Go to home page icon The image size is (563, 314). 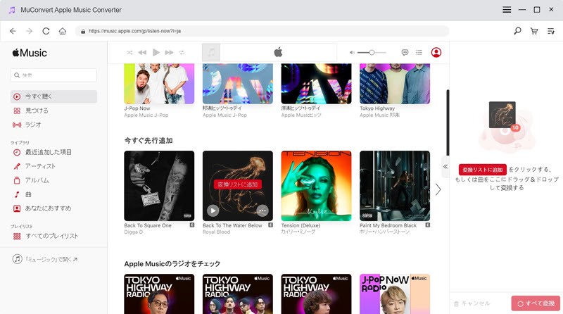pyautogui.click(x=63, y=31)
